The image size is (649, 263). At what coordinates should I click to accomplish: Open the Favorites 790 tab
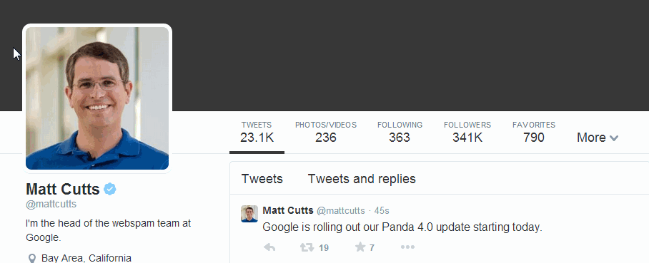tap(533, 132)
